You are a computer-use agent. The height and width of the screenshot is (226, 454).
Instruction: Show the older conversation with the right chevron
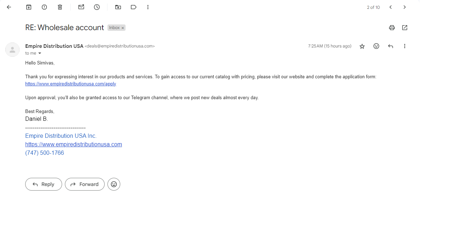405,7
